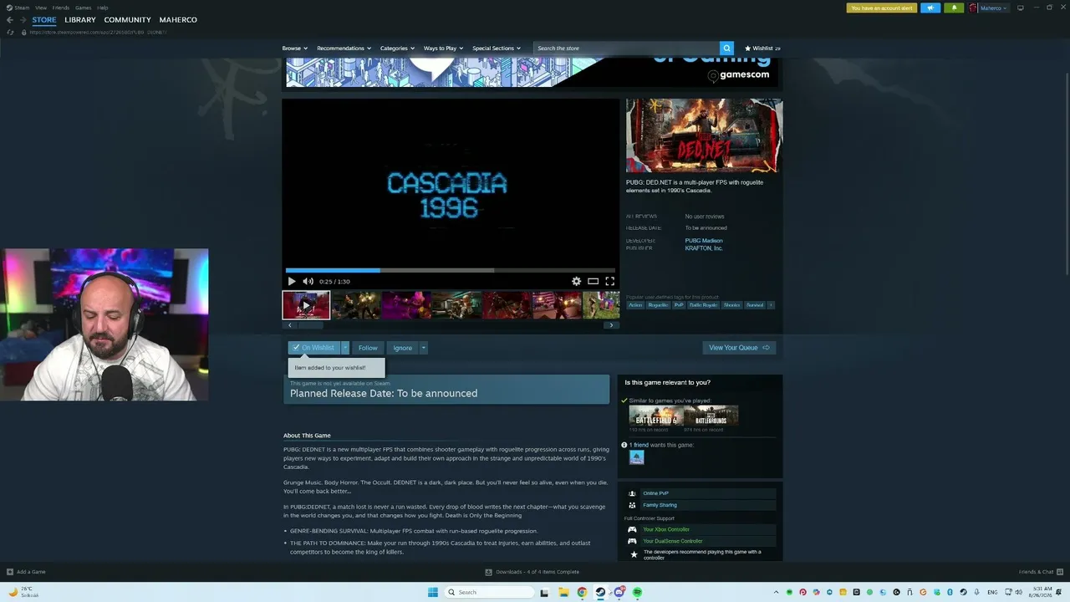This screenshot has width=1070, height=602.
Task: Expand the Special Sections dropdown
Action: [497, 48]
